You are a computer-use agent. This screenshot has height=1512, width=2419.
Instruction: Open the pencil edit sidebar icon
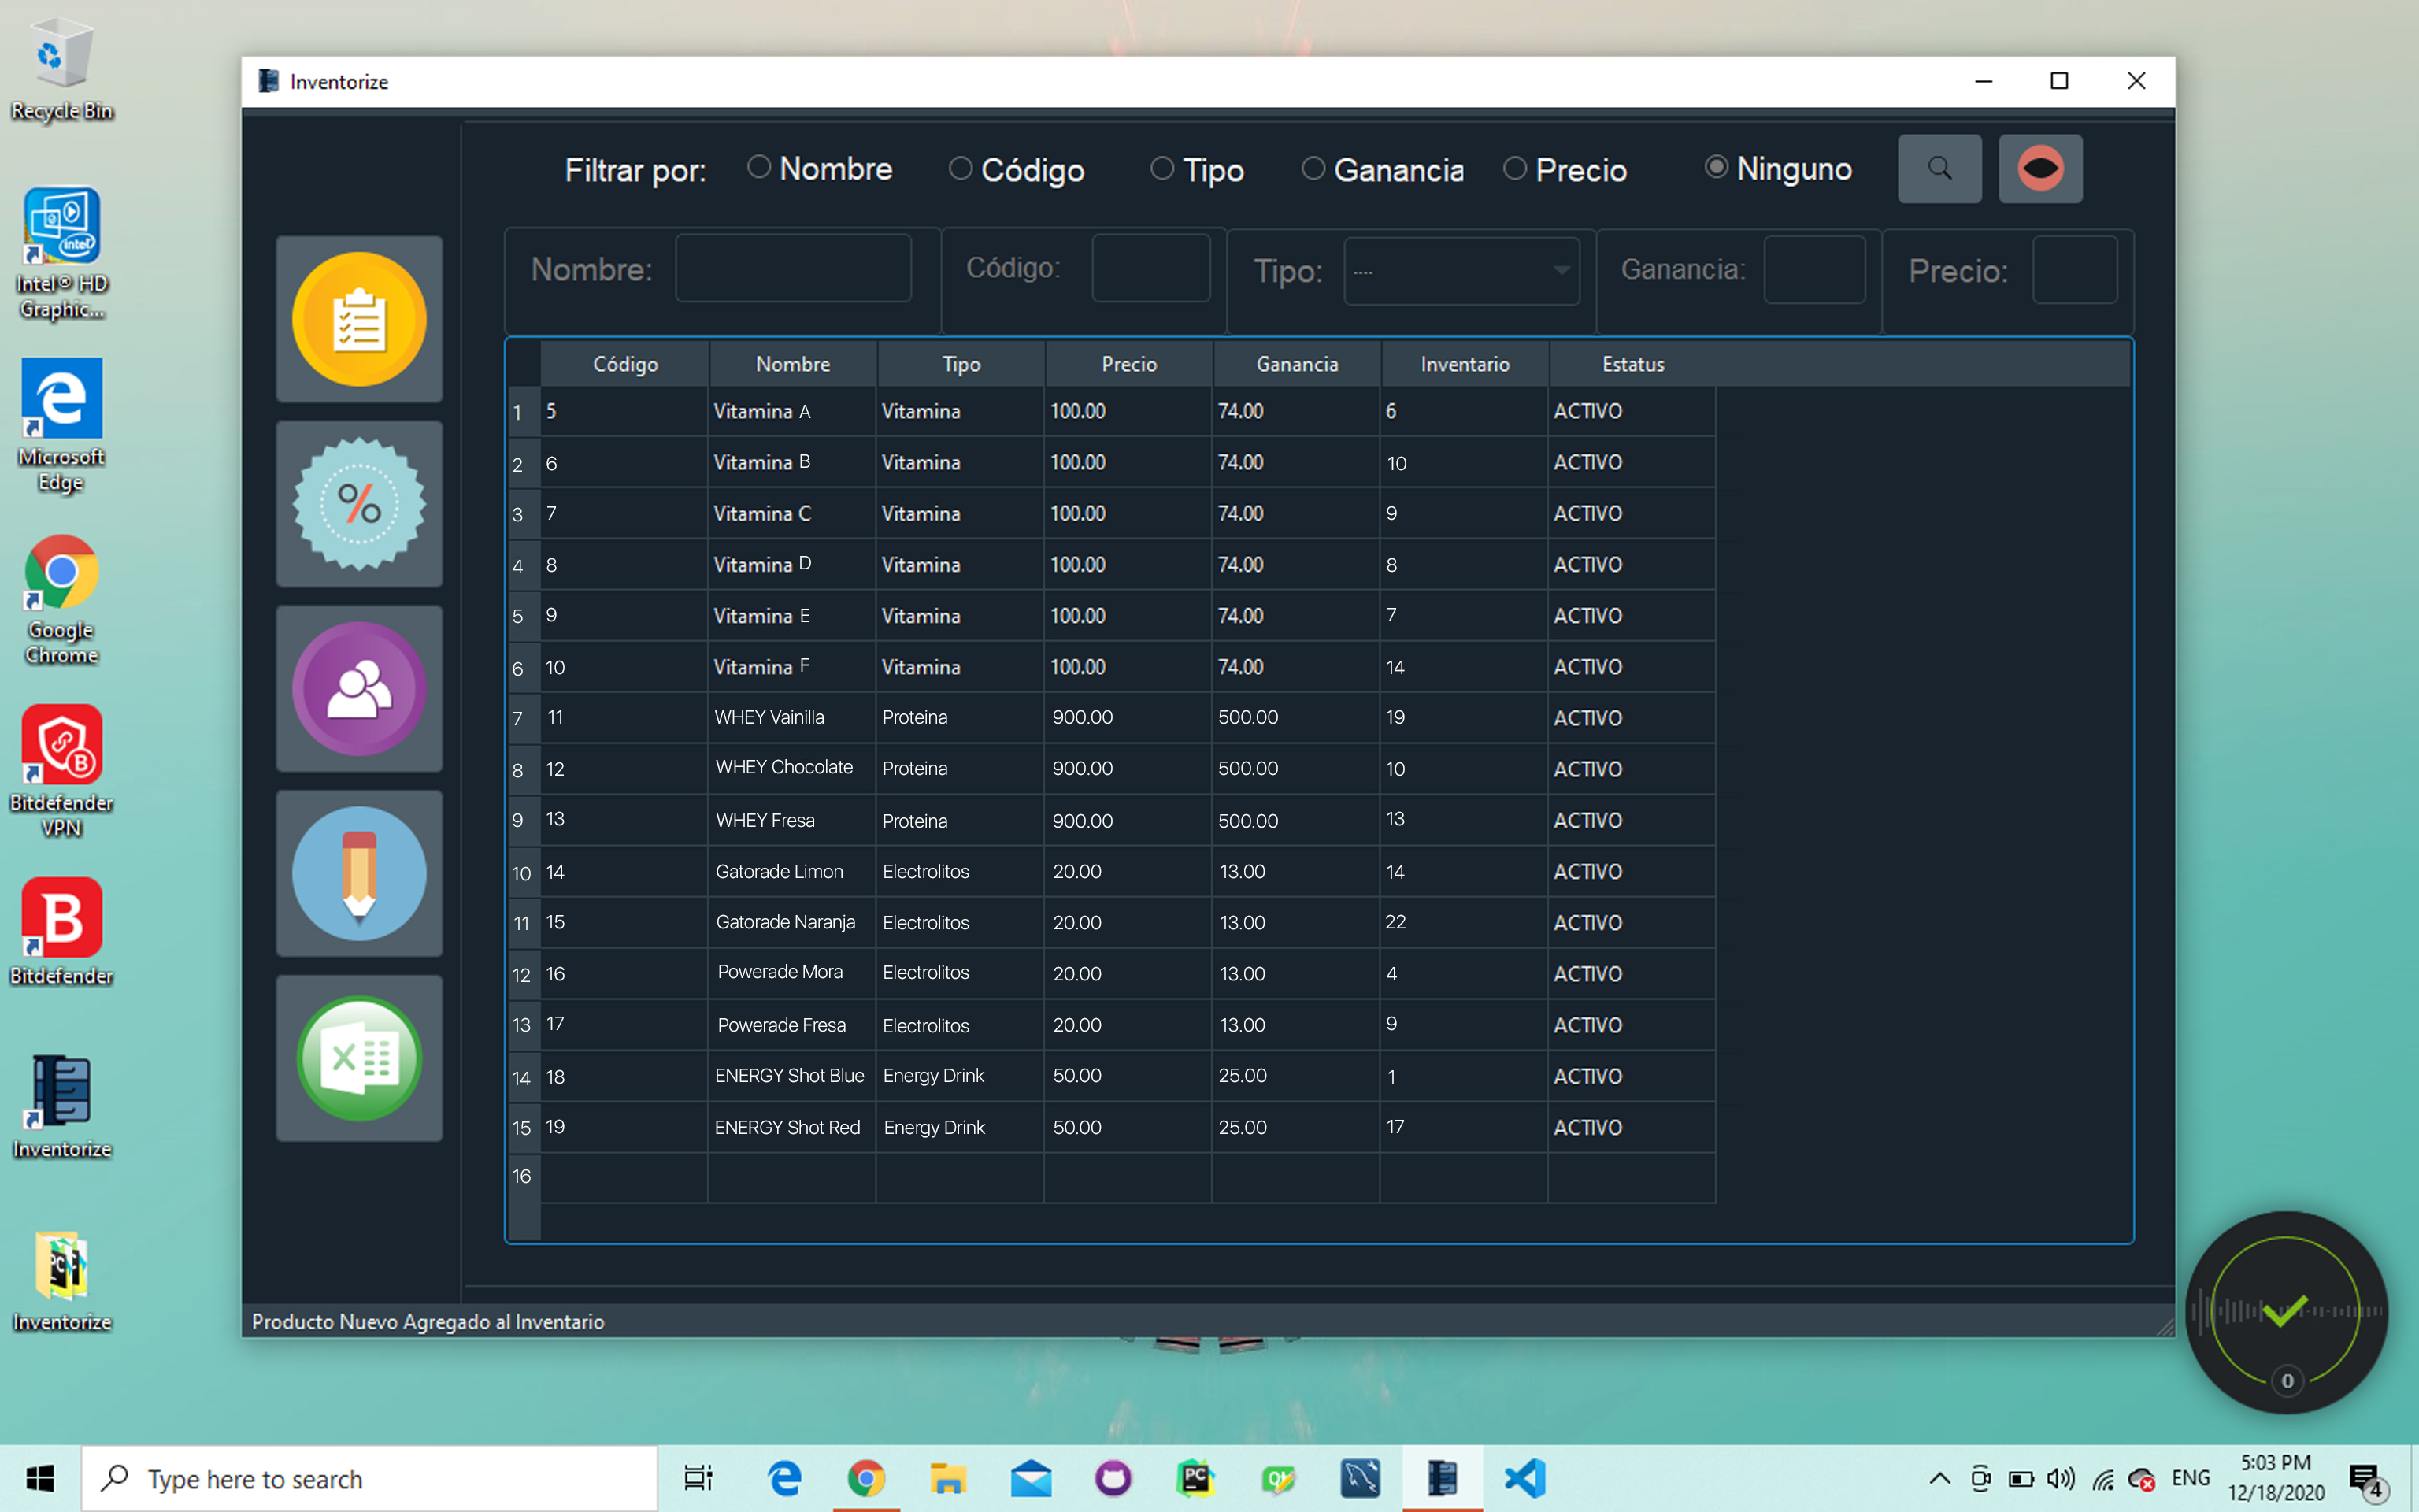tap(359, 874)
